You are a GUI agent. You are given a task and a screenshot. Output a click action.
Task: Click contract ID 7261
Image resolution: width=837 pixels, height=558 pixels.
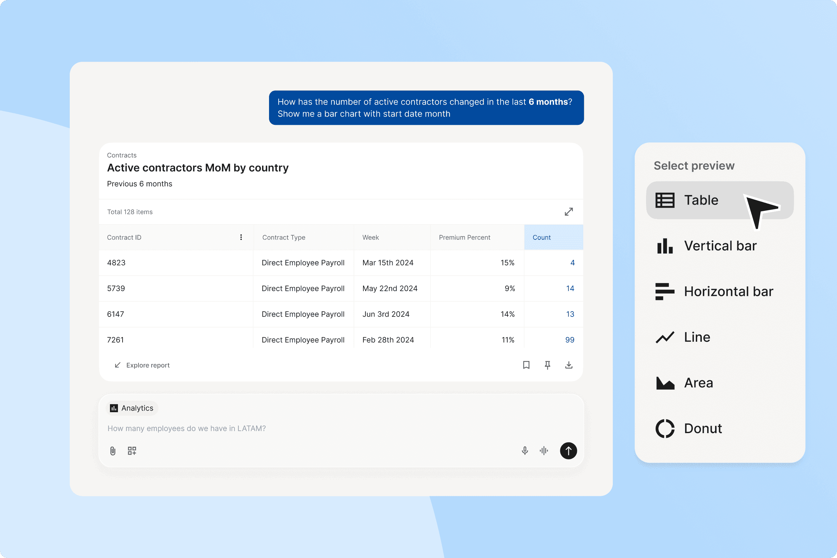115,340
